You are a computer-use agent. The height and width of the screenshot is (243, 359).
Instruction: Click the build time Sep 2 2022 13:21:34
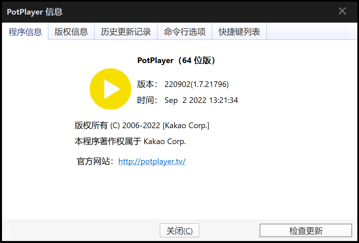click(x=201, y=100)
